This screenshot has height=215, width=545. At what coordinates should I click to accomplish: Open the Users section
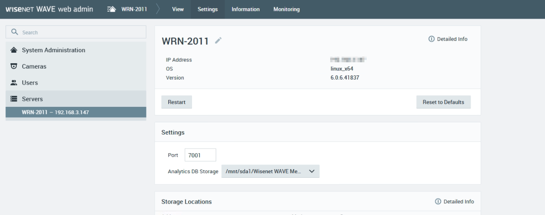point(76,83)
